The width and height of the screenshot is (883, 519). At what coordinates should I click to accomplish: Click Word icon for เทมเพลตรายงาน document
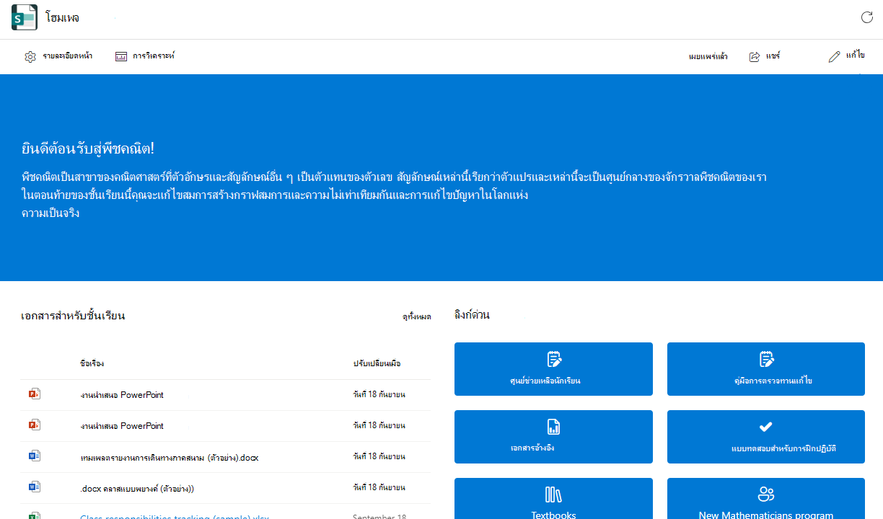pos(34,456)
